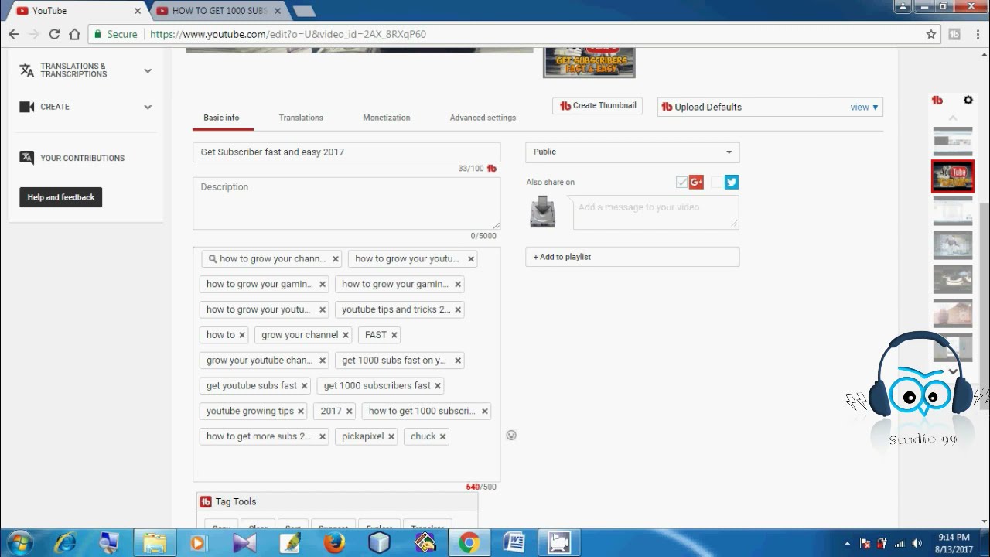Click the 'Get Subscribers Fast & Easy' video thumbnail

589,62
